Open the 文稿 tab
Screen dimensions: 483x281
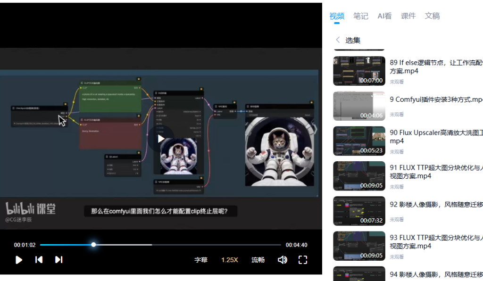[x=432, y=16]
